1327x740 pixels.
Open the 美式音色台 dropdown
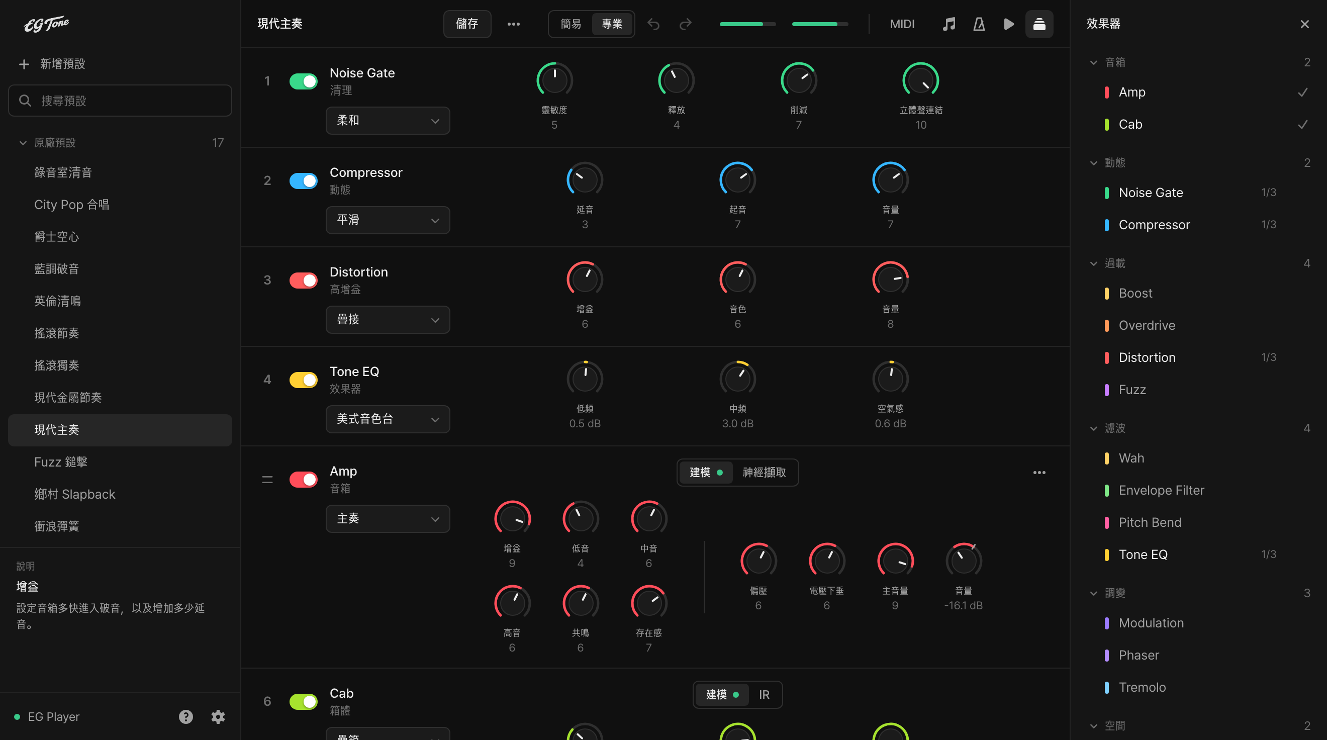tap(388, 419)
